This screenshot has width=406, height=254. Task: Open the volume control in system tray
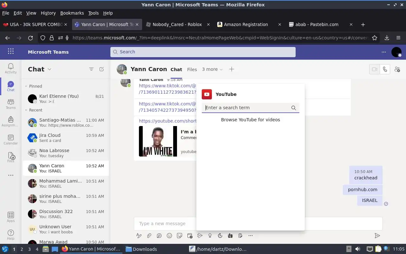tap(358, 249)
